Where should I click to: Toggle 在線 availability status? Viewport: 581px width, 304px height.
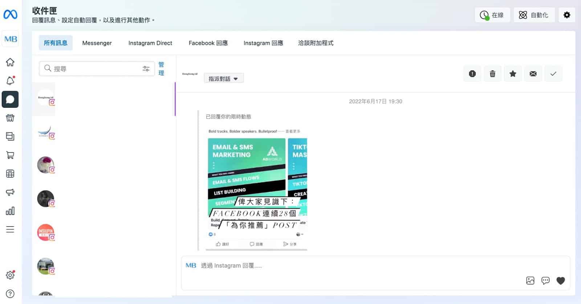(x=492, y=15)
